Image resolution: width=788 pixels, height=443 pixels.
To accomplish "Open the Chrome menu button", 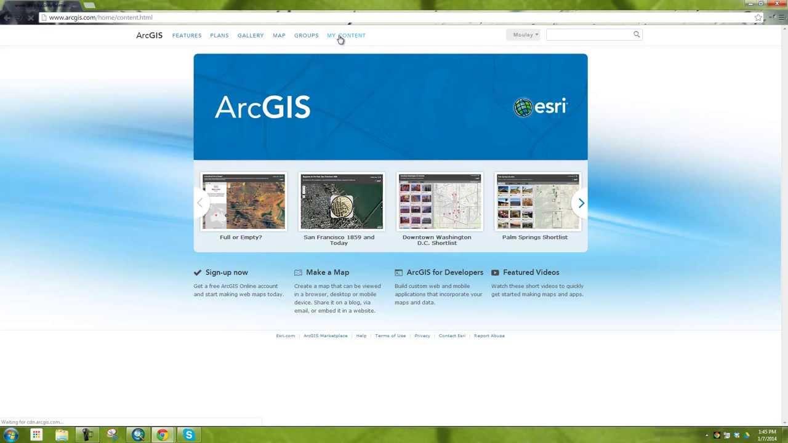I will [781, 17].
